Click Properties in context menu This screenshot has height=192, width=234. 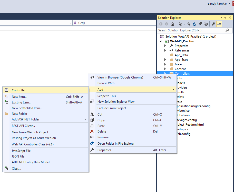(132, 150)
